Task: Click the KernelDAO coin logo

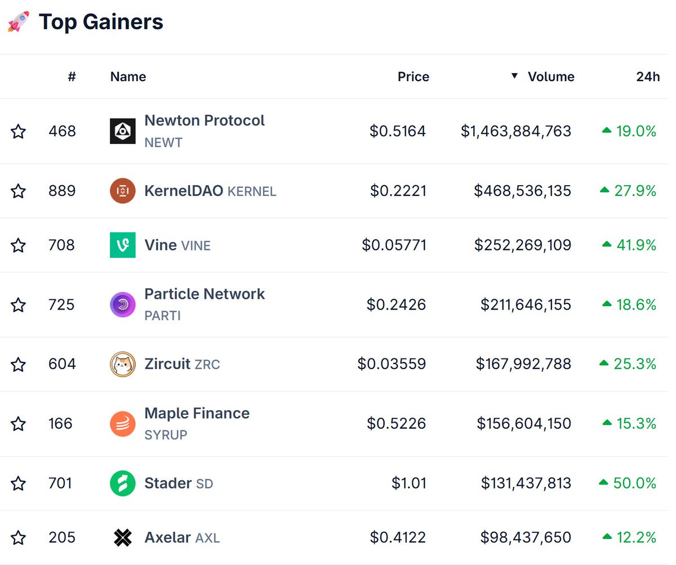Action: point(122,191)
